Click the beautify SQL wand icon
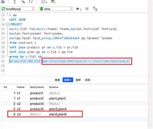The image size is (153, 129). click(x=23, y=1)
